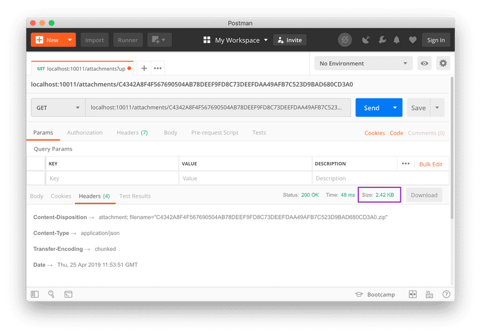This screenshot has width=481, height=336.
Task: Click the environment quick look eye icon
Action: pyautogui.click(x=425, y=63)
